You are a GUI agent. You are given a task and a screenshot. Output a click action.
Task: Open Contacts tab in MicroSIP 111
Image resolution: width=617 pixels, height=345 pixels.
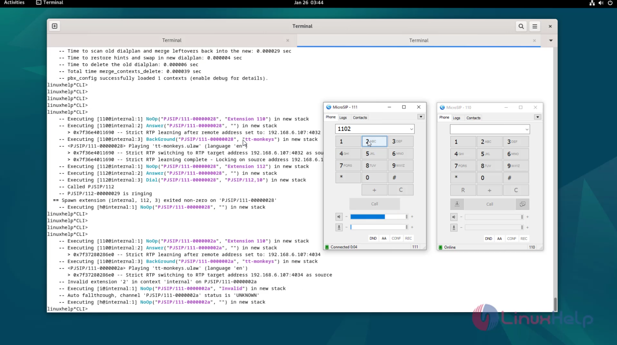(360, 117)
